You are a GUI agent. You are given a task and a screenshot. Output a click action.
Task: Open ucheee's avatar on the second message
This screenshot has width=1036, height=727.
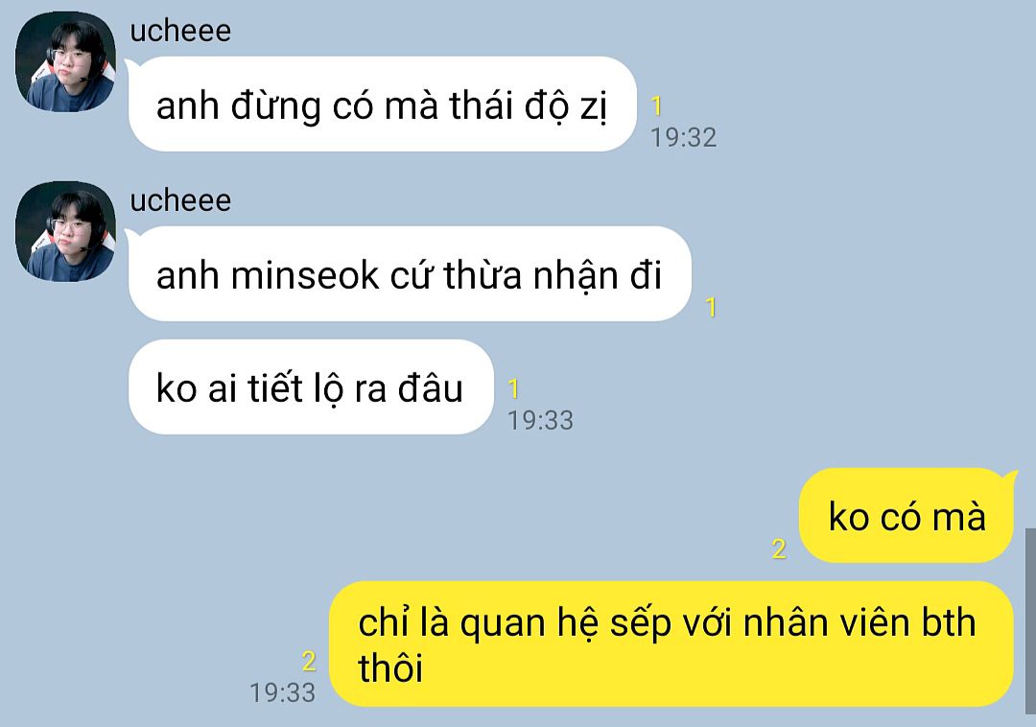65,231
